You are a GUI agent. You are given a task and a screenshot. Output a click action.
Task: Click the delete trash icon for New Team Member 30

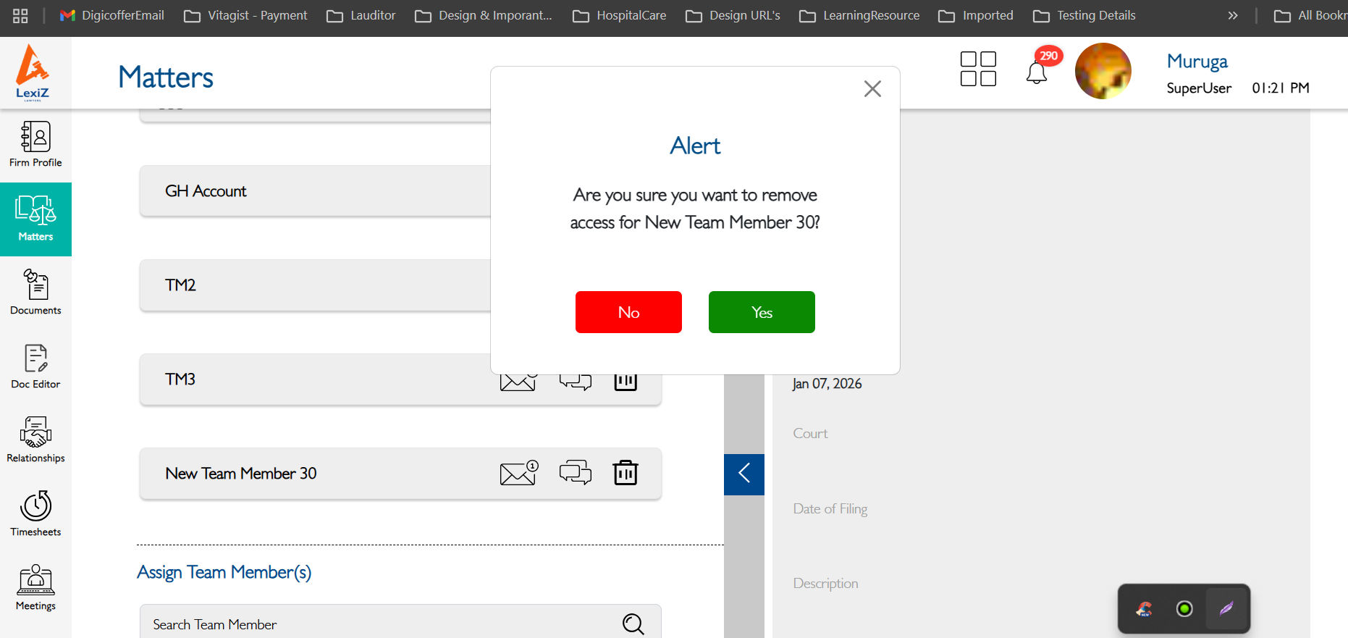click(625, 473)
